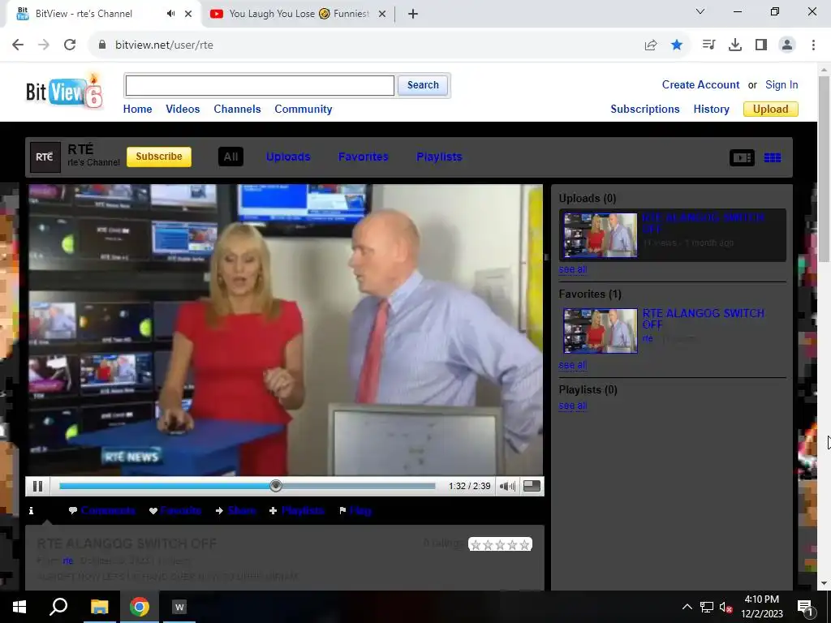The image size is (831, 623).
Task: Open the video info tab icon
Action: pyautogui.click(x=32, y=511)
